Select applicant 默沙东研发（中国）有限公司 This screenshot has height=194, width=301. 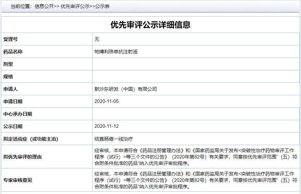(x=125, y=89)
